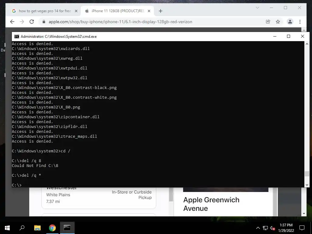Viewport: 312px width, 234px height.
Task: Share this page icon in address bar
Action: [268, 22]
